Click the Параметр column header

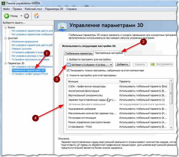tap(143, 81)
